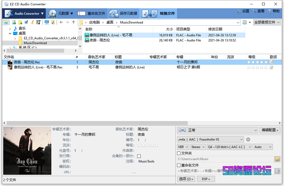Image resolution: width=284 pixels, height=186 pixels.
Task: Go back with the left arrow
Action: [61, 22]
